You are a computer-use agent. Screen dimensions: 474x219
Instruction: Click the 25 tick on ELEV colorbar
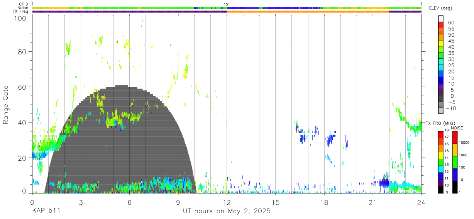(450, 66)
